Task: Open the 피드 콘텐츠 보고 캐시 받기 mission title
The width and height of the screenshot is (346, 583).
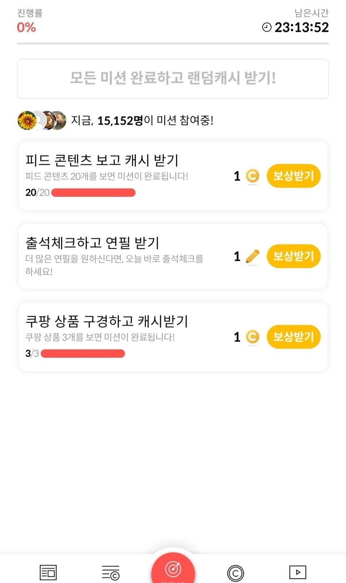Action: (x=102, y=160)
